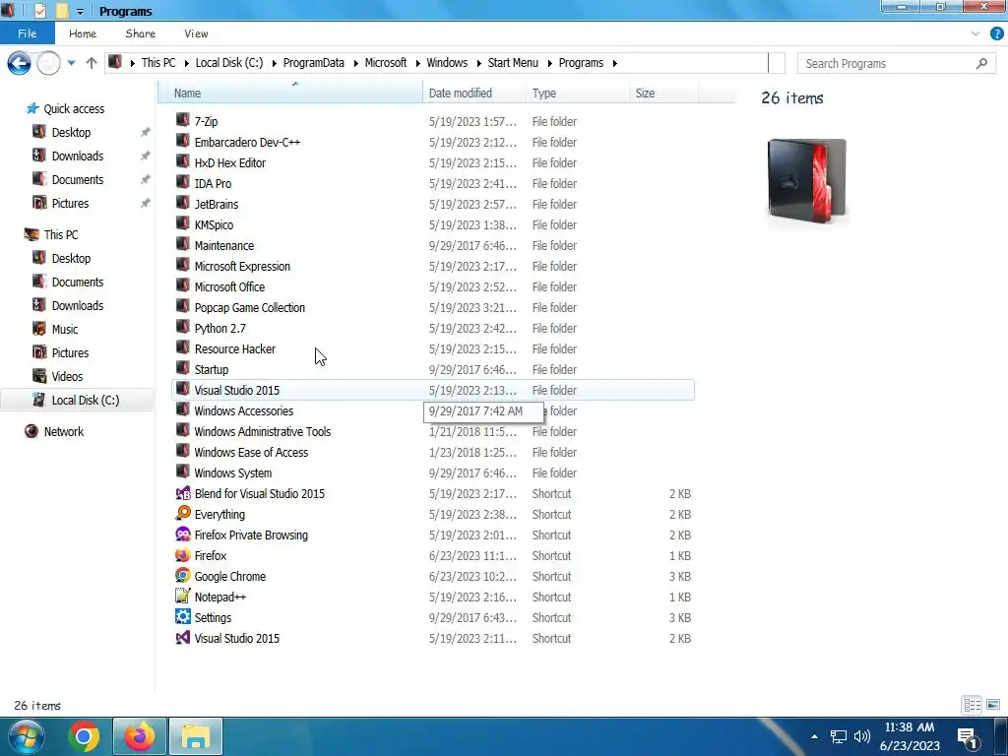Open Firefox from the taskbar
Screen dimensions: 1008x756
click(140, 736)
